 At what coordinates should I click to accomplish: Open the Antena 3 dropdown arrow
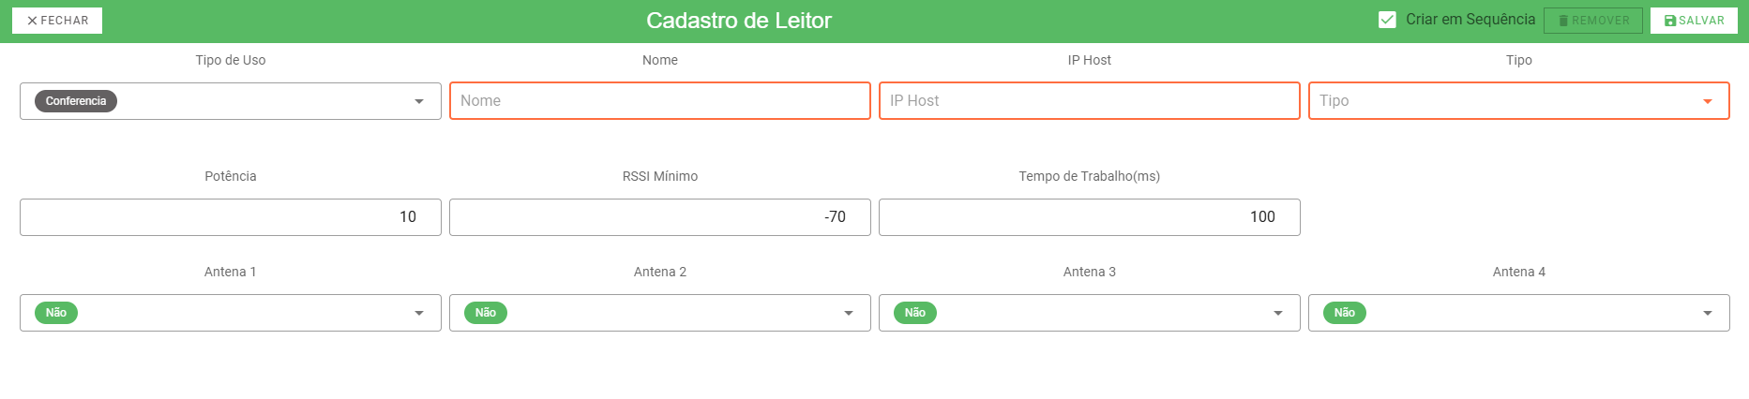tap(1278, 313)
